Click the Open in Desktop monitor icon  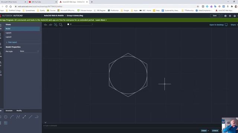(x=226, y=25)
